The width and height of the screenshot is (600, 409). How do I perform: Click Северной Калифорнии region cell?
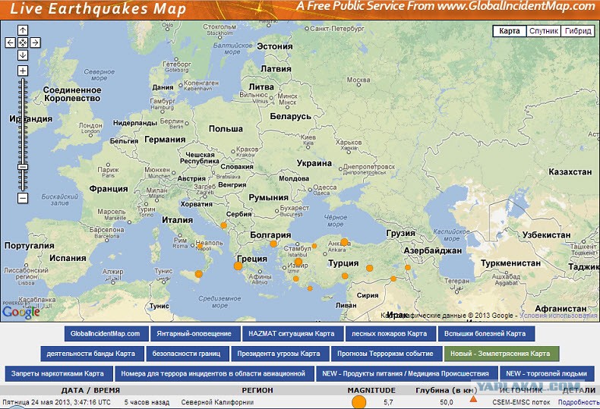pyautogui.click(x=217, y=402)
